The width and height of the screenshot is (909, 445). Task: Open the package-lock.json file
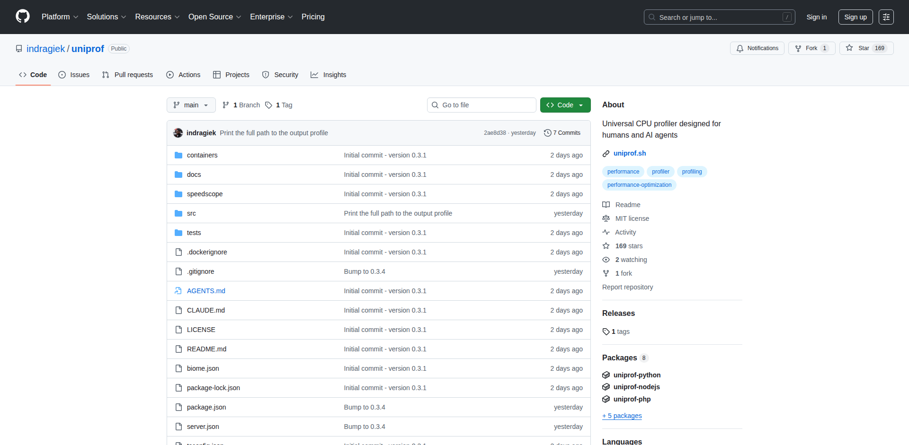214,388
